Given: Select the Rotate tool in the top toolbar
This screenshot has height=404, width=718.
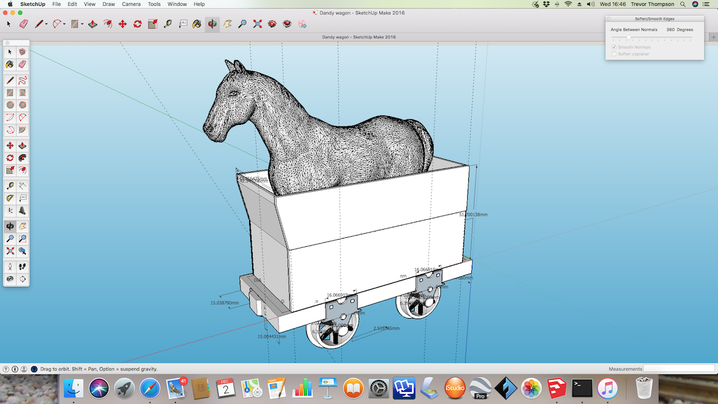Looking at the screenshot, I should coord(137,24).
